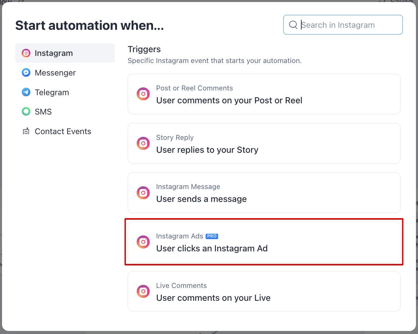Click the "Triggers" section title
This screenshot has width=418, height=334.
tap(144, 49)
